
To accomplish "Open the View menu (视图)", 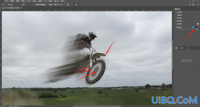I will [x=50, y=1].
